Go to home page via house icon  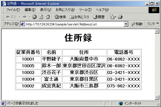tap(48, 17)
